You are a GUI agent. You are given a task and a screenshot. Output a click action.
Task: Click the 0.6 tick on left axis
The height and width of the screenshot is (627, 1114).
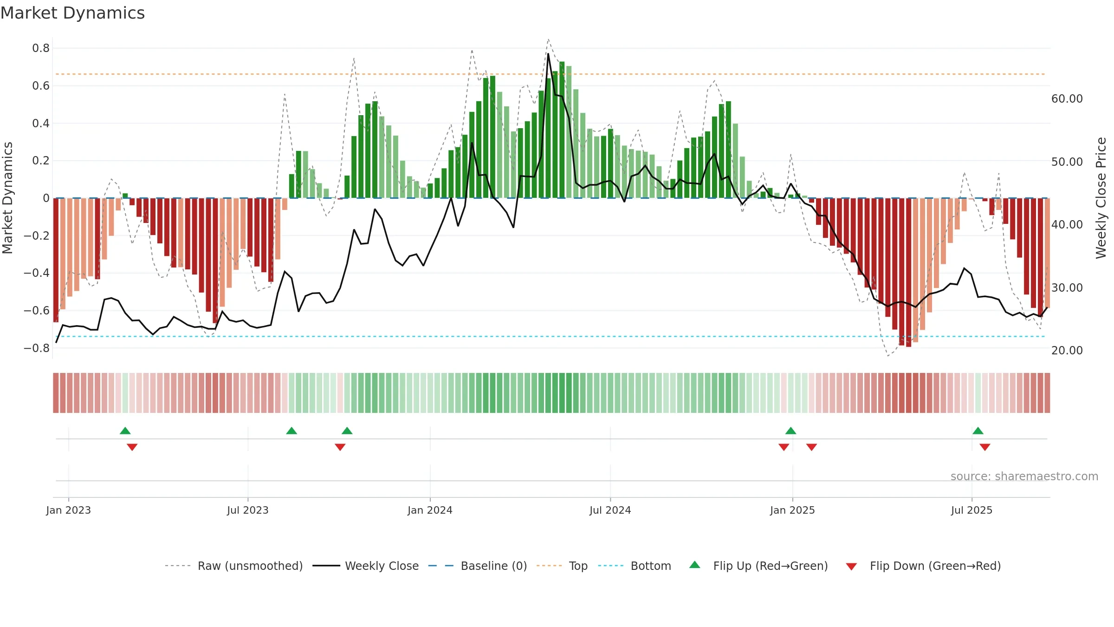tap(41, 86)
